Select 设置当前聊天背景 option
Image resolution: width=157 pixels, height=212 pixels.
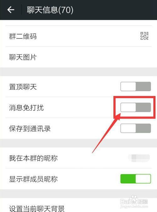click(78, 205)
